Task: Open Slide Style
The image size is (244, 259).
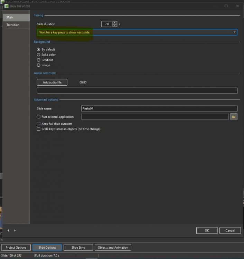Action: point(78,248)
